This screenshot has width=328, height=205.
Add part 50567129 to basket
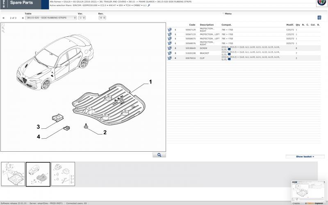[x=169, y=30]
